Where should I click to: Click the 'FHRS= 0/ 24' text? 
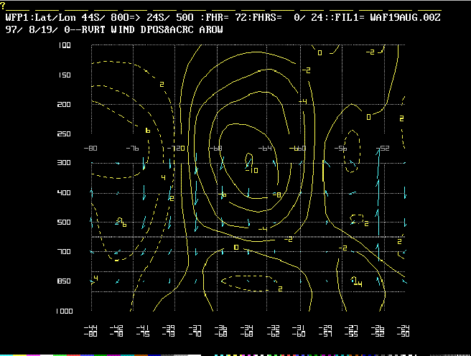[x=287, y=18]
